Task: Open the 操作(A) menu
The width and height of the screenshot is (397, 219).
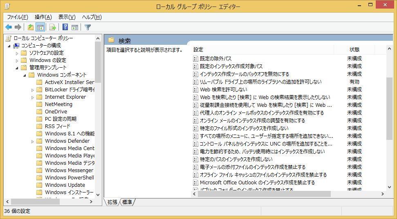Action: click(43, 17)
